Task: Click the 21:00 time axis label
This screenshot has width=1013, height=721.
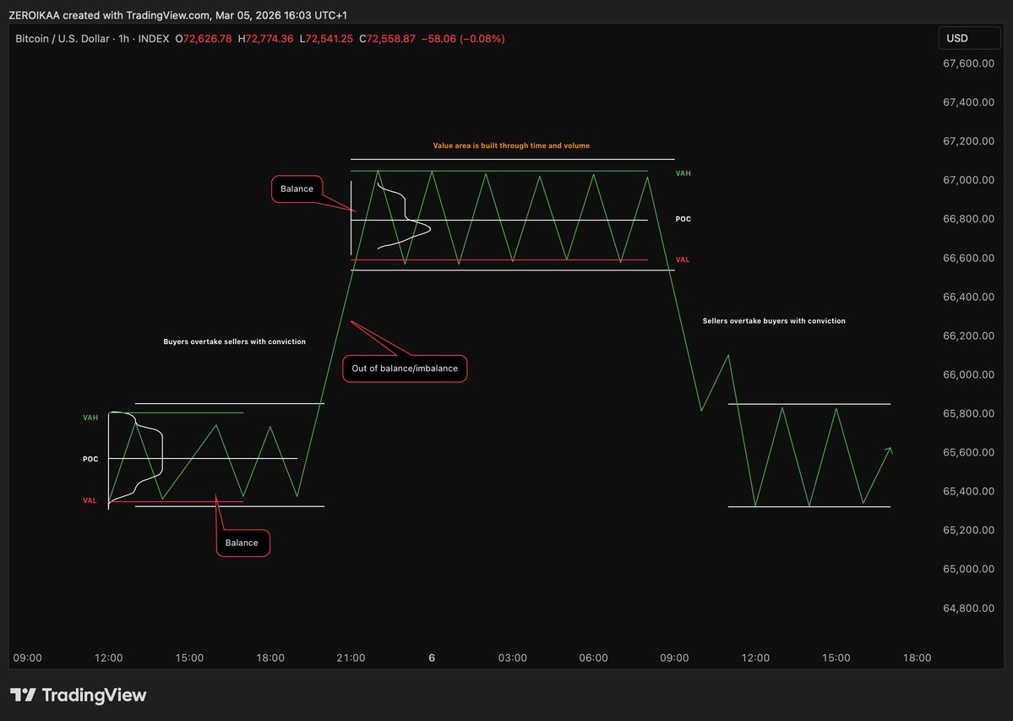Action: (351, 658)
